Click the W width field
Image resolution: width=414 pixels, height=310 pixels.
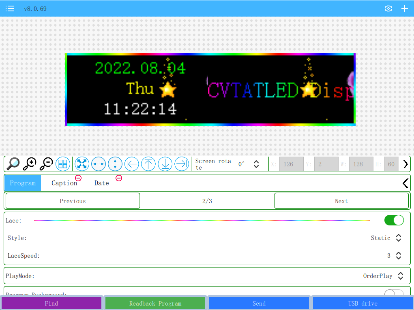(361, 164)
